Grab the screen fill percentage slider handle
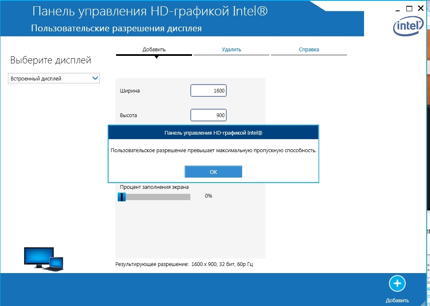The image size is (430, 306). 121,197
